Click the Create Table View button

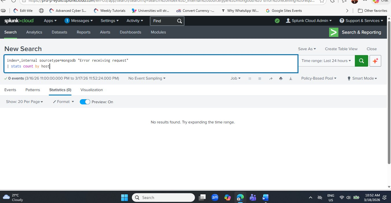(x=341, y=49)
